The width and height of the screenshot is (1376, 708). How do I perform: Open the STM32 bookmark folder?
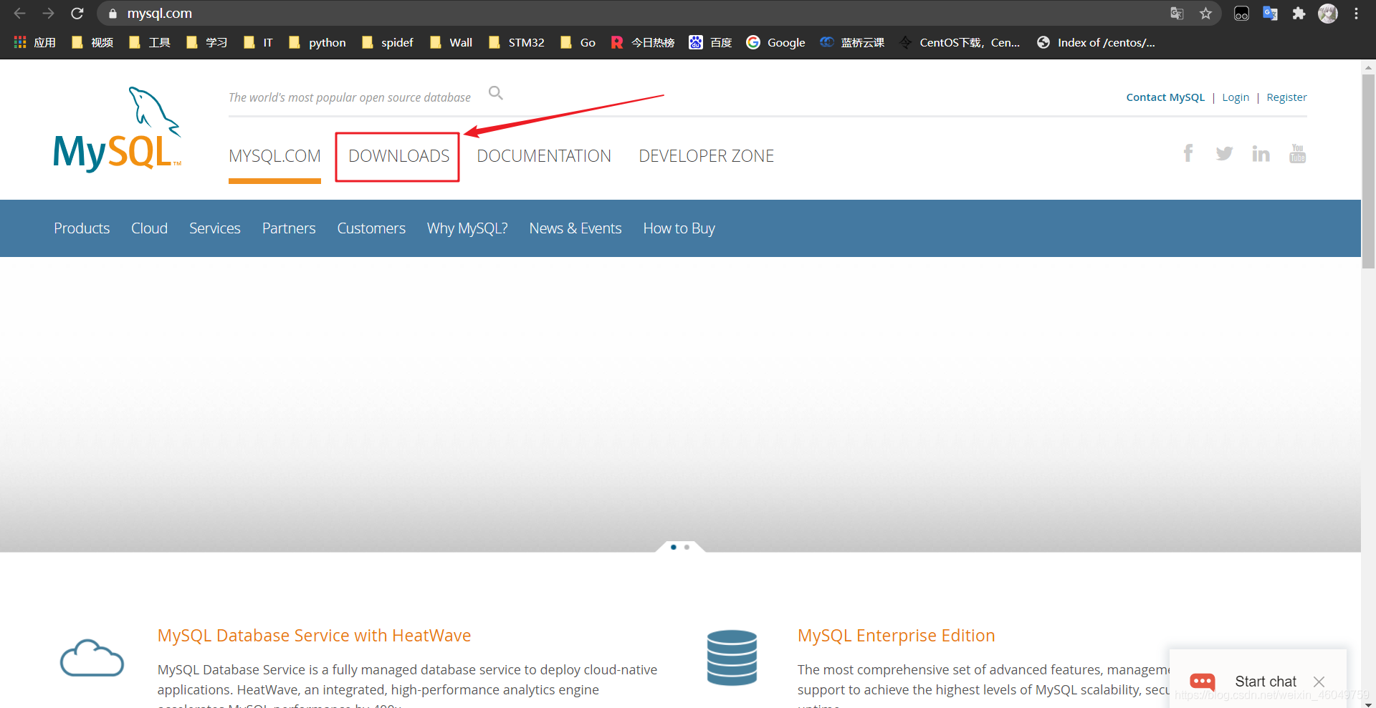tap(517, 42)
